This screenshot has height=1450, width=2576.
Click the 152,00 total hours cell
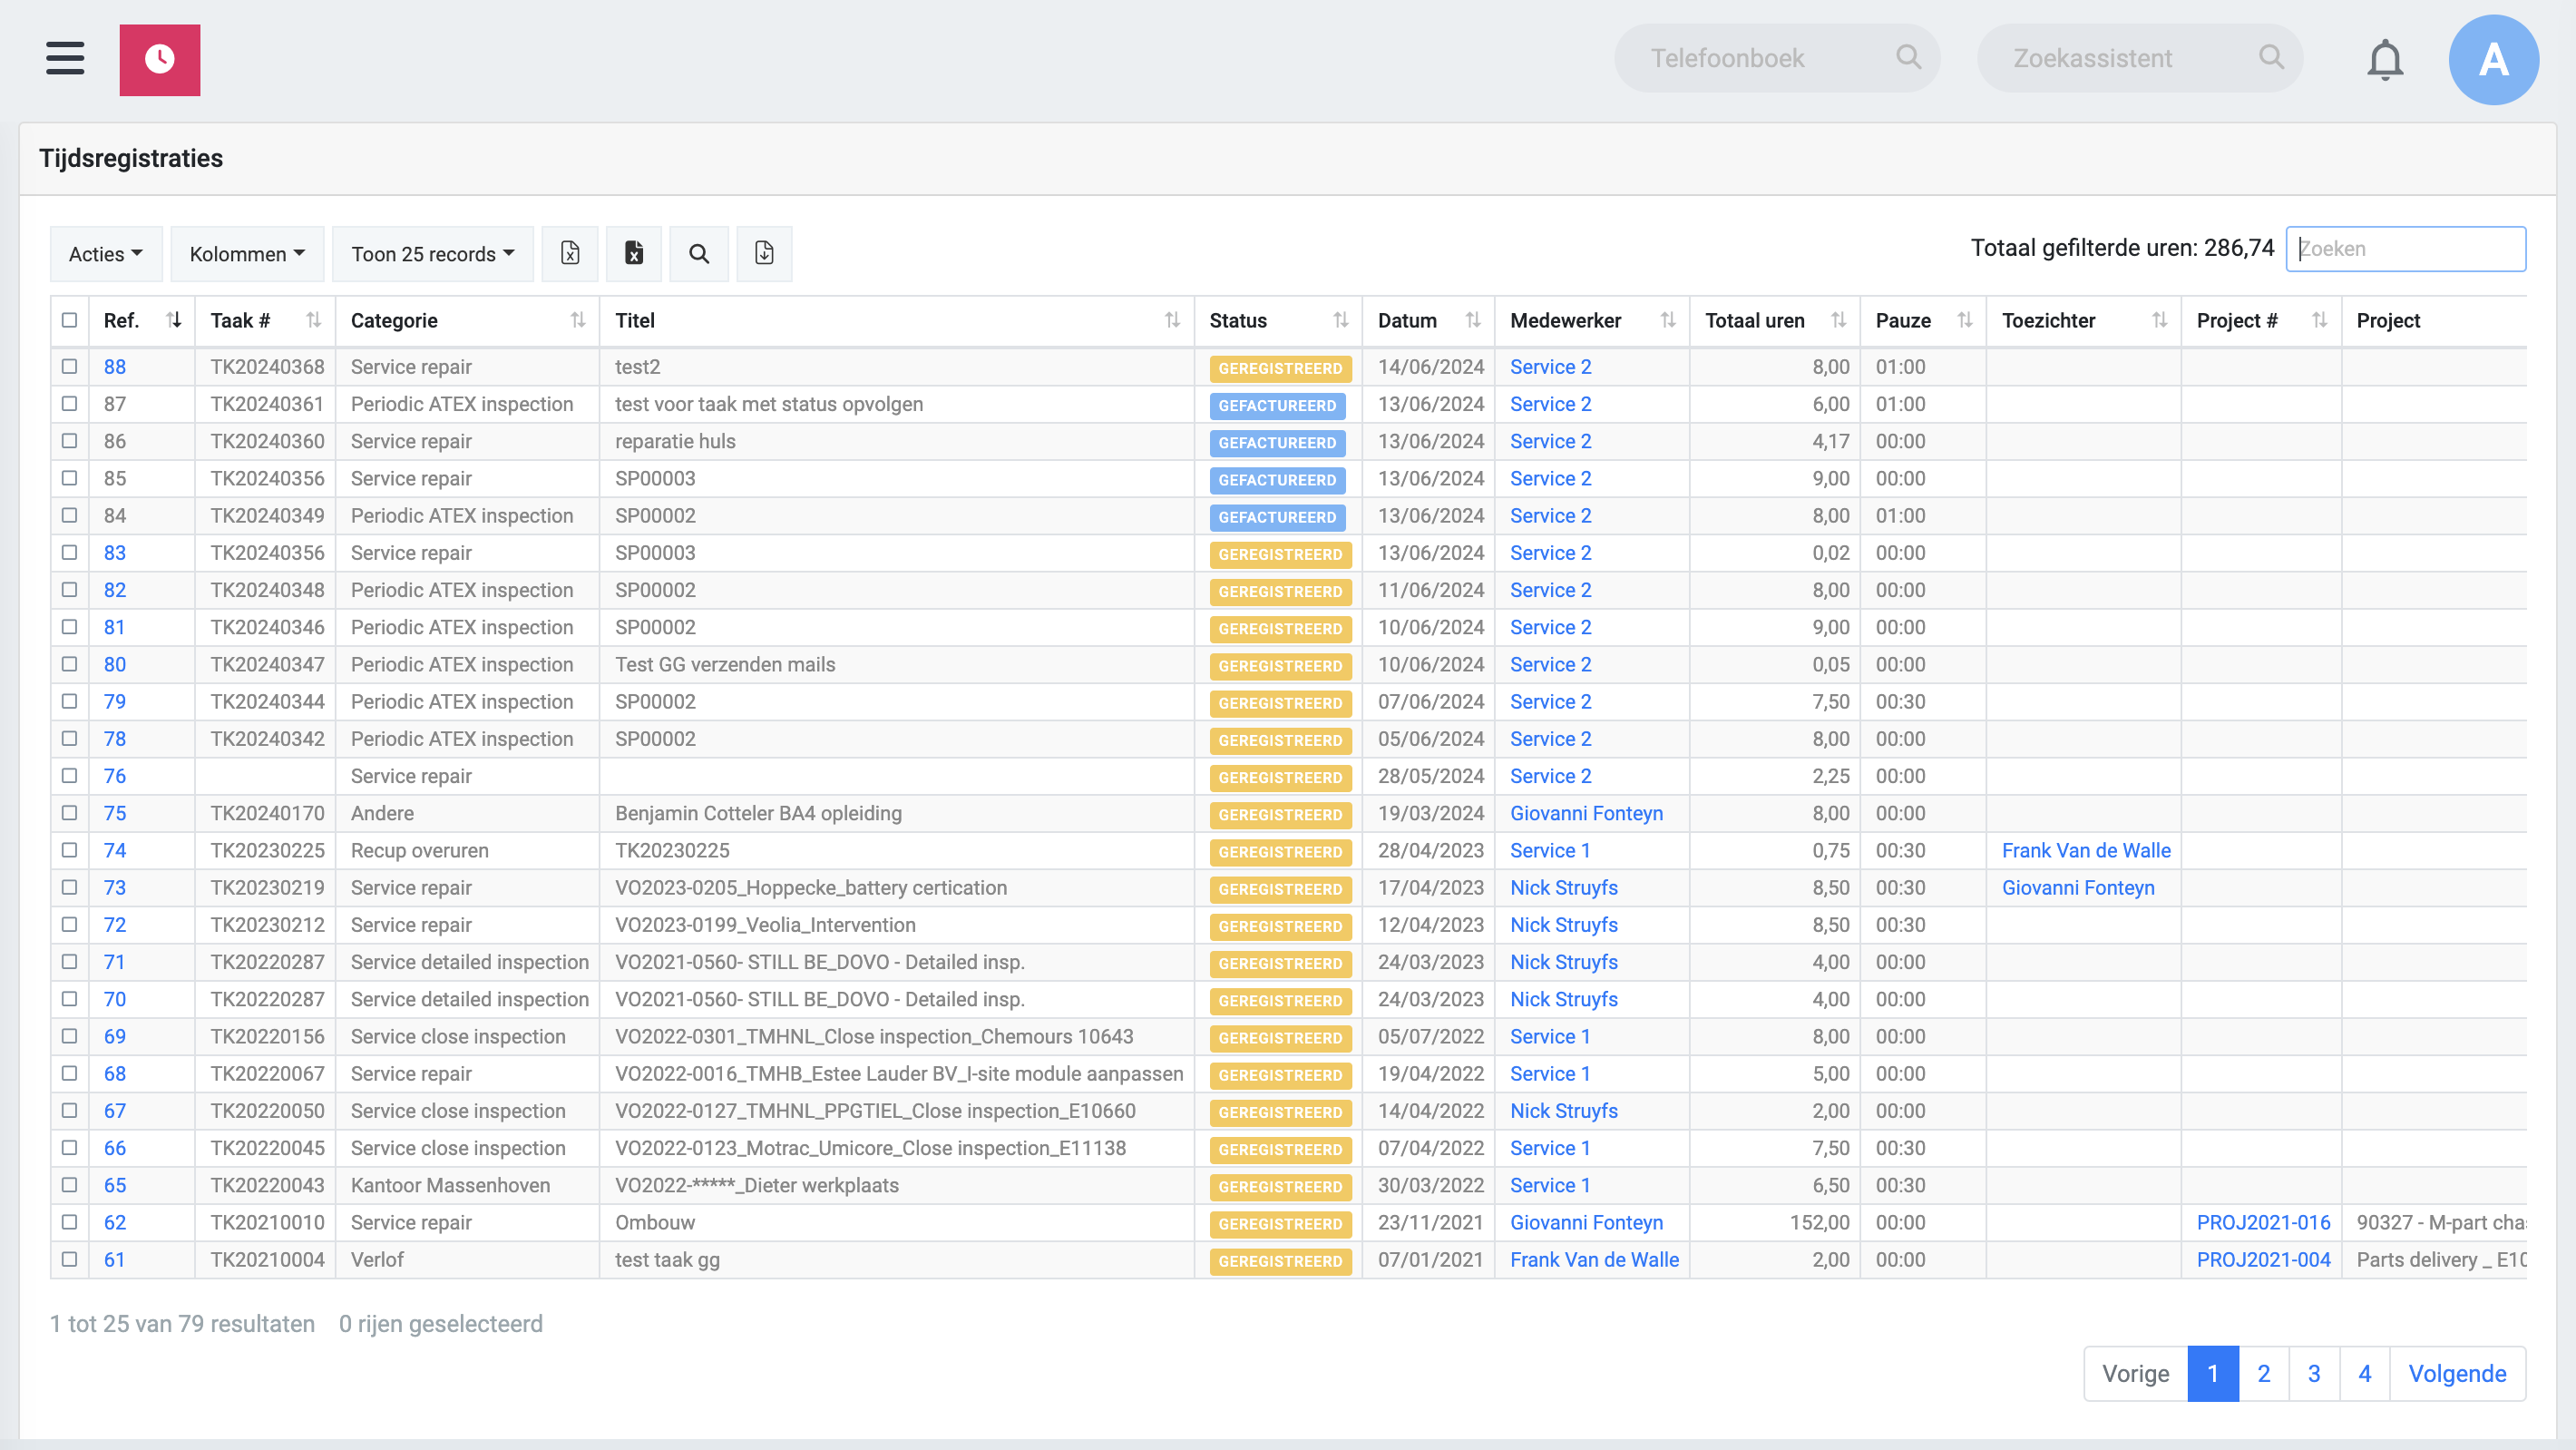[x=1819, y=1222]
